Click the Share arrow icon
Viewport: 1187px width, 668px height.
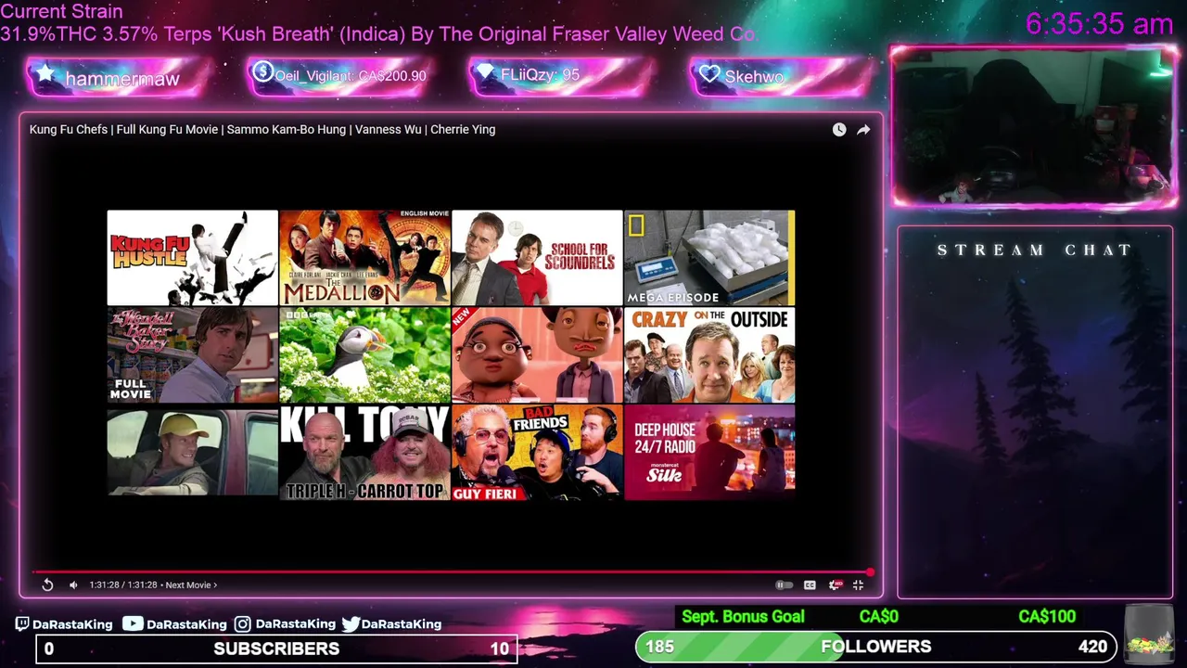pos(863,130)
